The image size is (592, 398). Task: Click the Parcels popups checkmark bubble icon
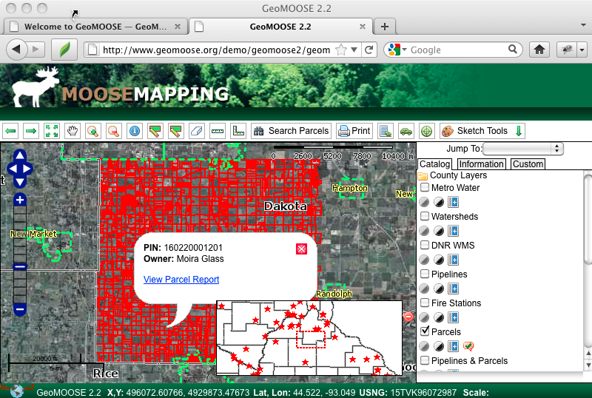(468, 346)
